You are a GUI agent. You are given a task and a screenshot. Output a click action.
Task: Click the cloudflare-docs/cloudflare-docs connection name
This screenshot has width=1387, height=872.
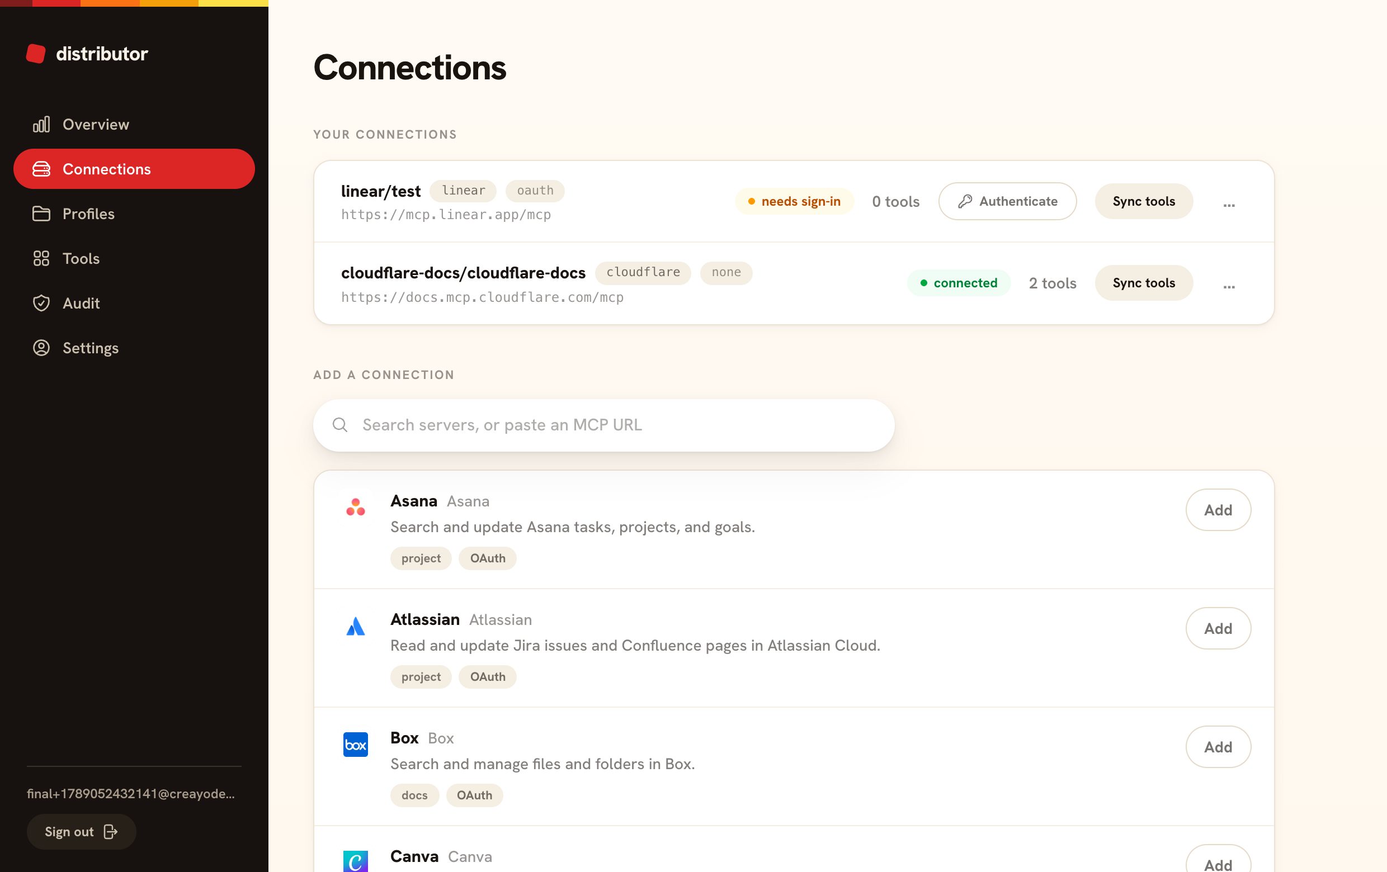463,273
